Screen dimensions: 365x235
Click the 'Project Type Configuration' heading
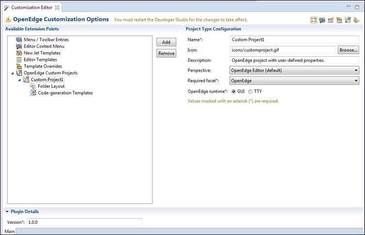click(x=213, y=29)
